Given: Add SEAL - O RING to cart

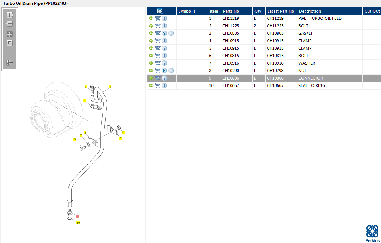Looking at the screenshot, I should tap(158, 85).
